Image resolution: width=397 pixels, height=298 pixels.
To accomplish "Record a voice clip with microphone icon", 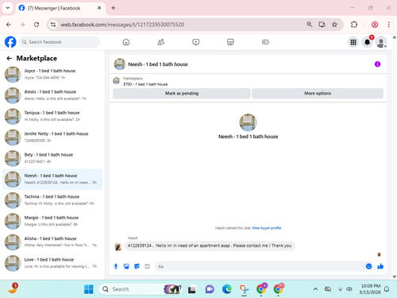I will pos(116,266).
